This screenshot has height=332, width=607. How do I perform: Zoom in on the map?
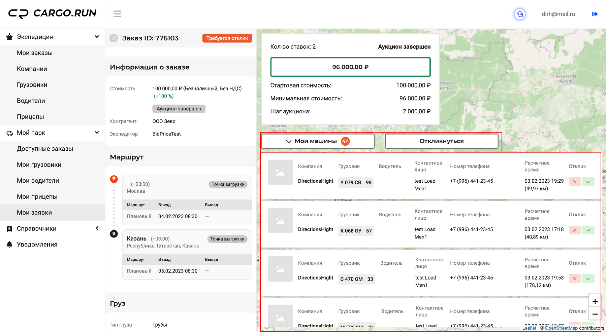pos(595,301)
